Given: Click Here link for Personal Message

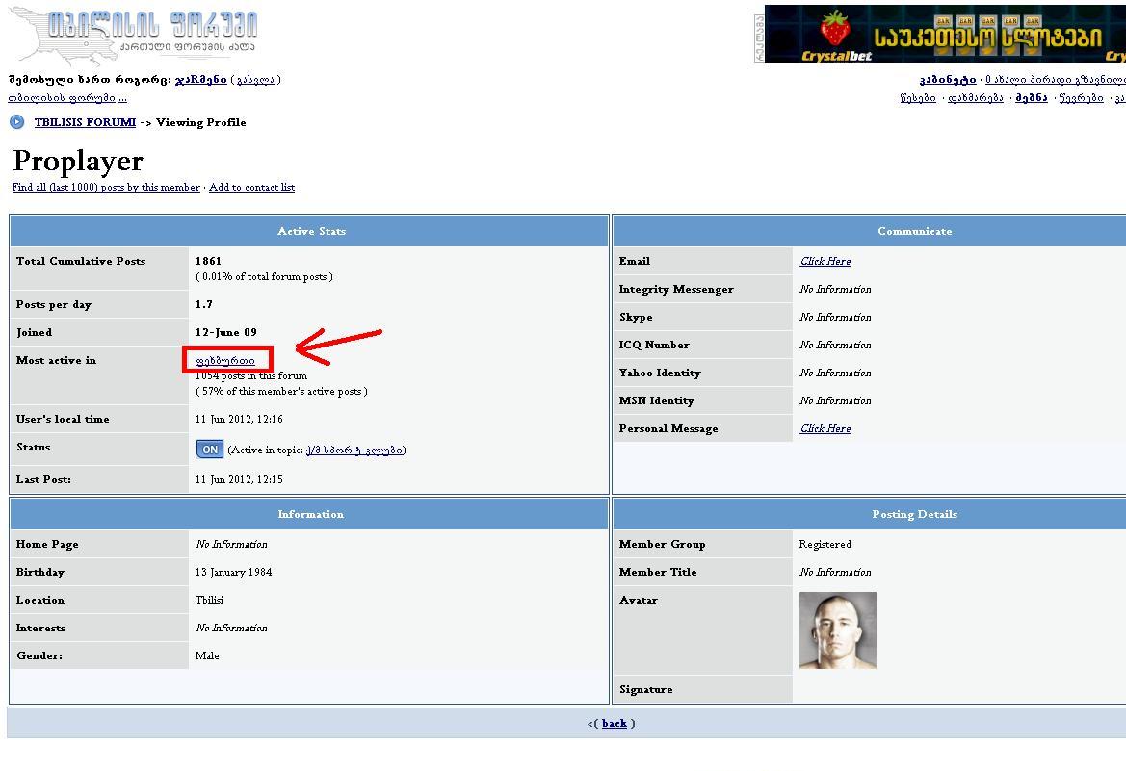Looking at the screenshot, I should point(825,428).
